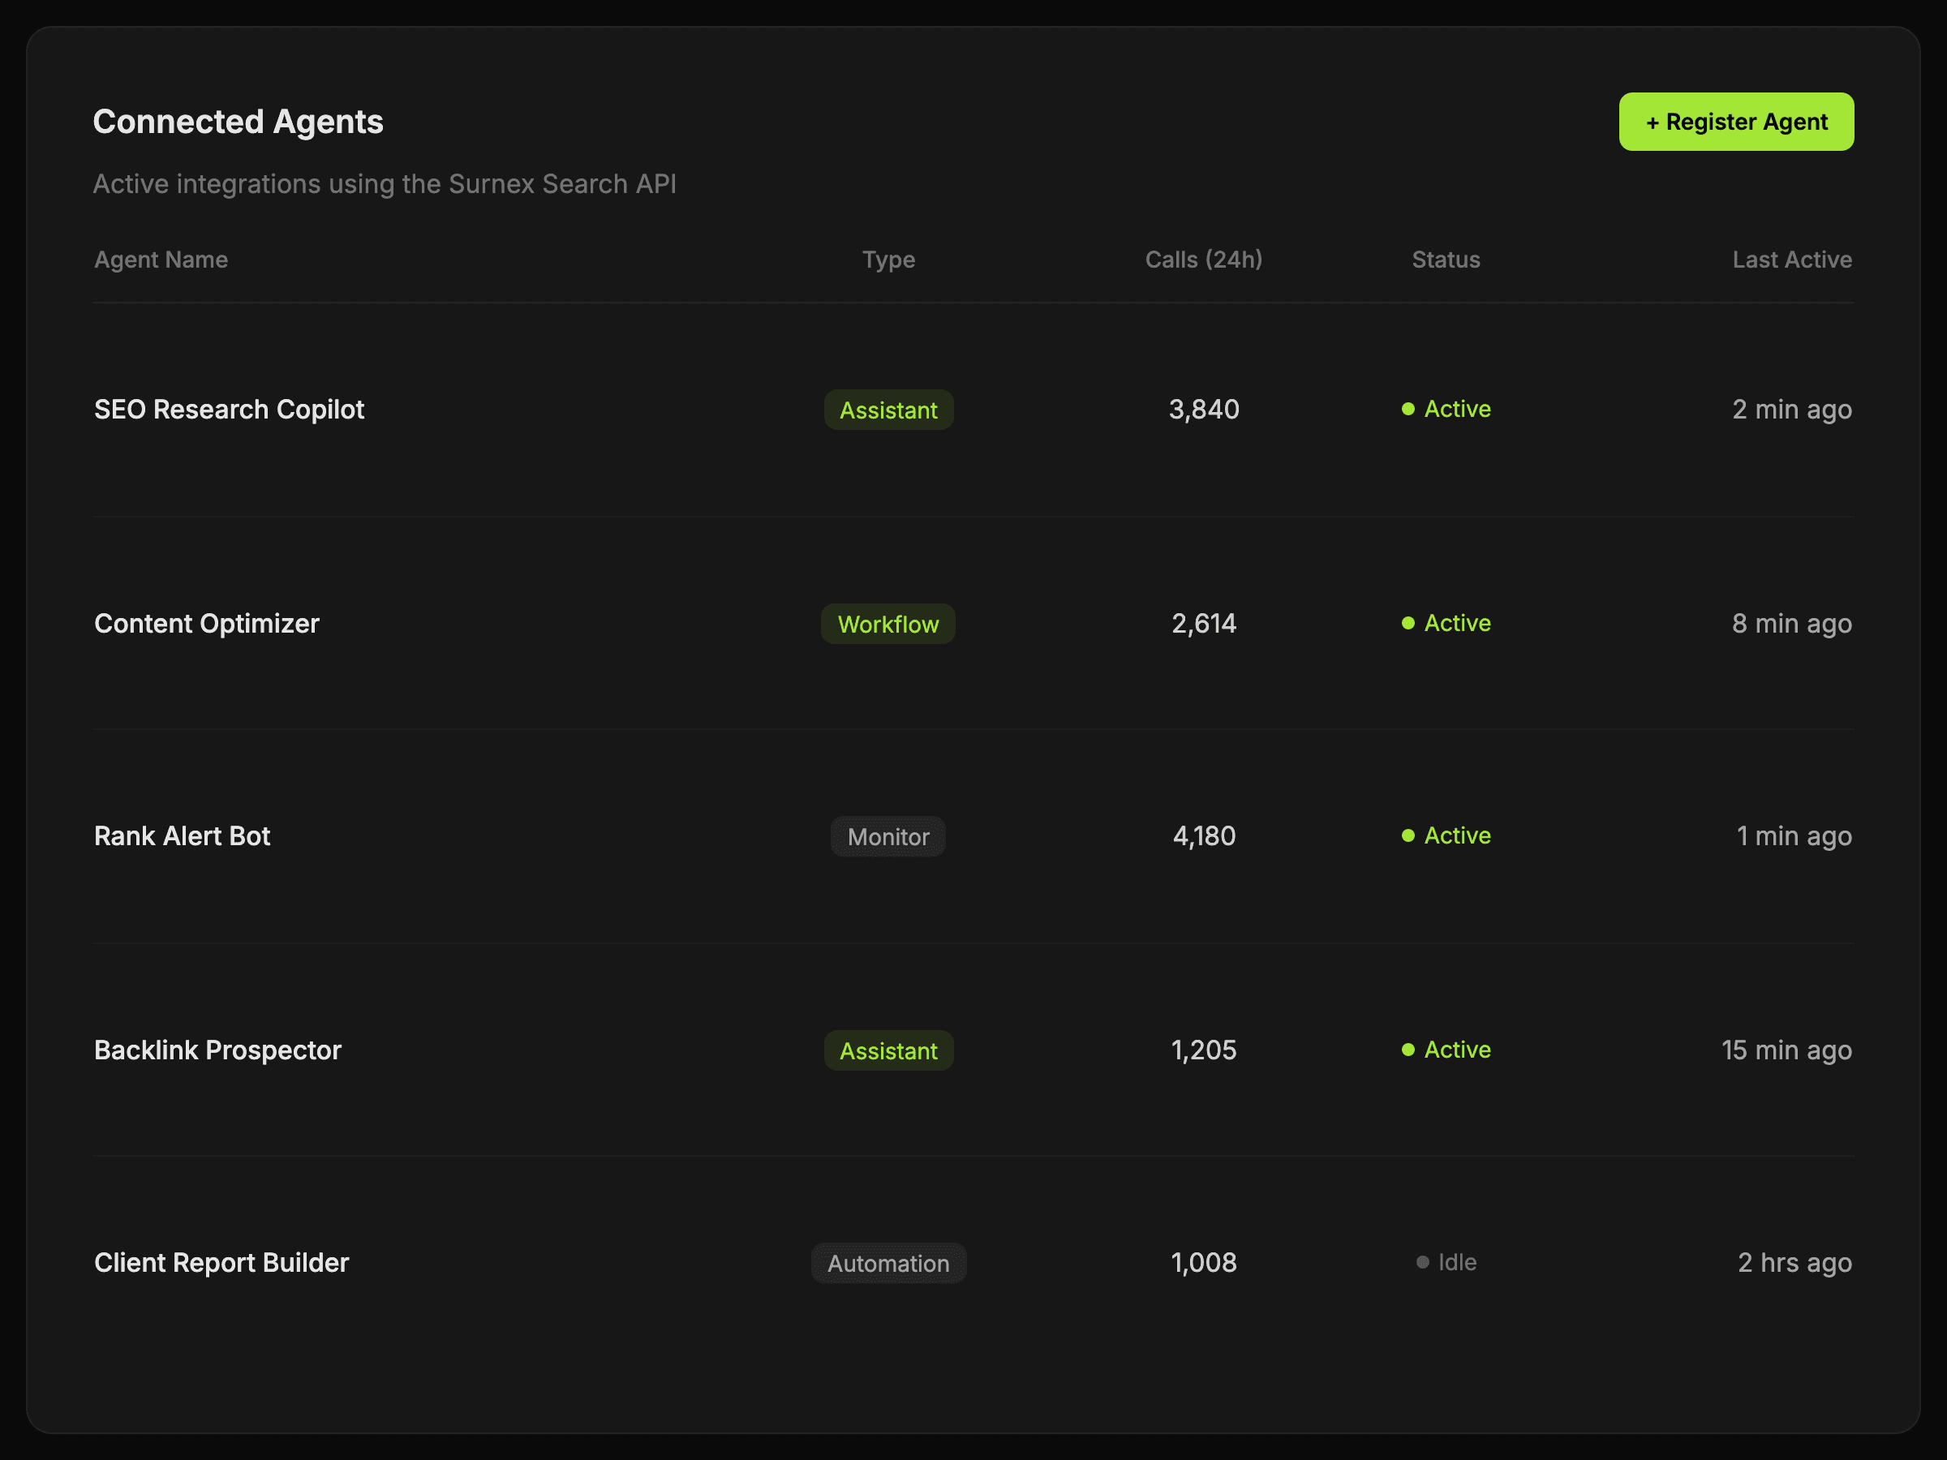
Task: Sort by the Last Active column header
Action: pyautogui.click(x=1791, y=260)
